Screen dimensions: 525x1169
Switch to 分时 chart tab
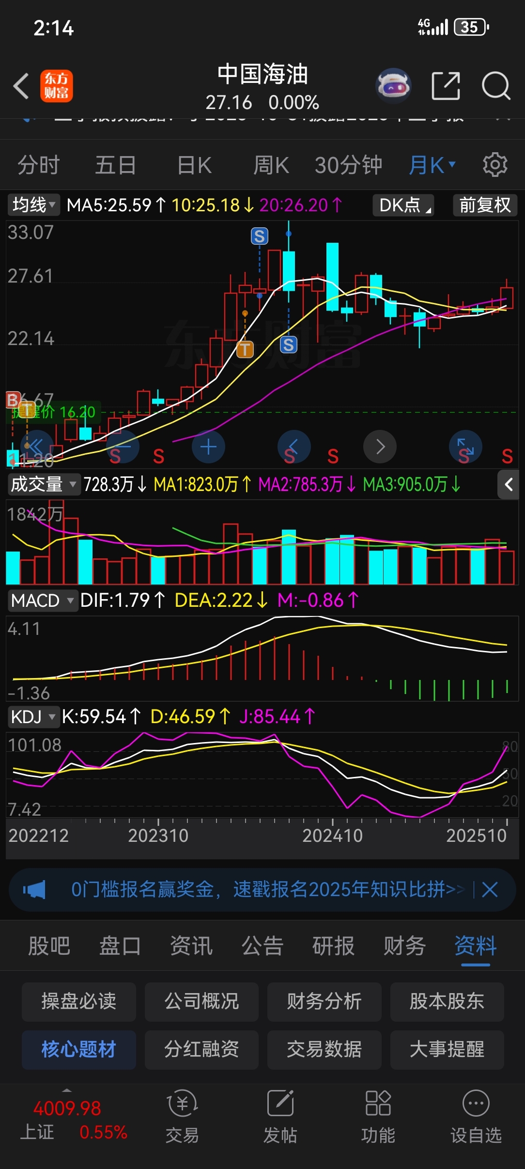pos(38,165)
